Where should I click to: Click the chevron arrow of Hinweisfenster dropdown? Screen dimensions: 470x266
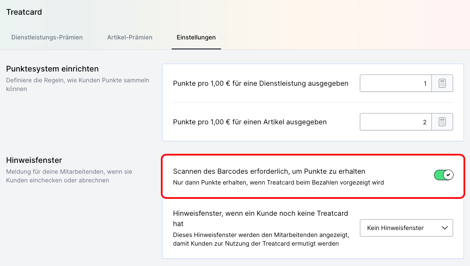[444, 228]
